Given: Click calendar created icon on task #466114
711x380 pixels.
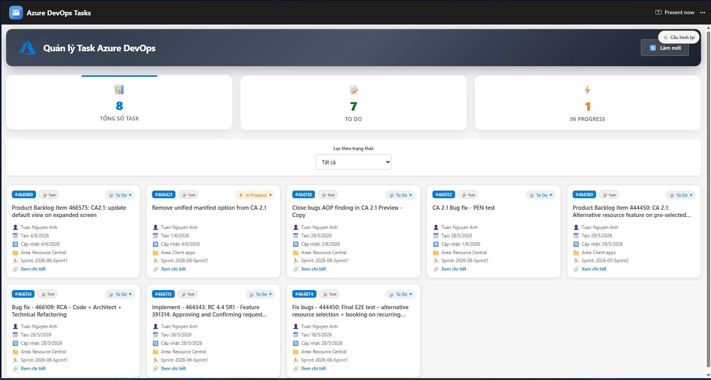Looking at the screenshot, I should pyautogui.click(x=15, y=335).
